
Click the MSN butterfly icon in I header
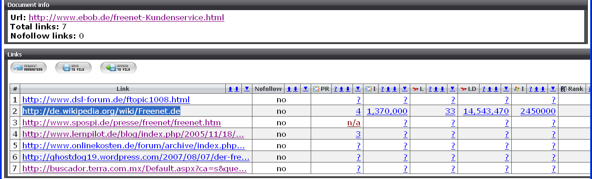click(x=517, y=89)
